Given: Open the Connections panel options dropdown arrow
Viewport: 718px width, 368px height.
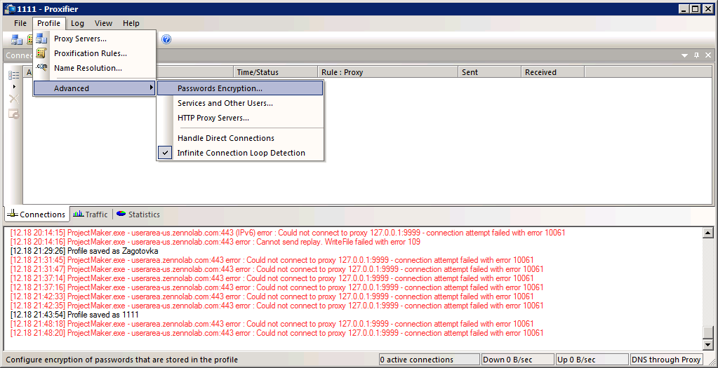Looking at the screenshot, I should [684, 55].
